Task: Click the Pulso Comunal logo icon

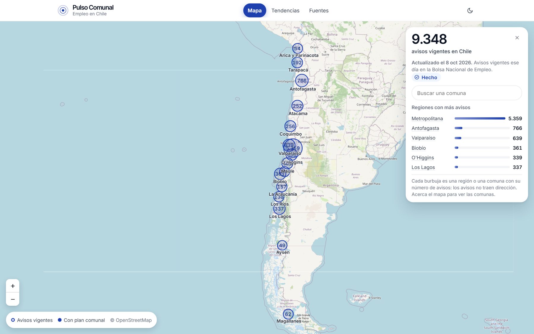Action: pos(63,10)
